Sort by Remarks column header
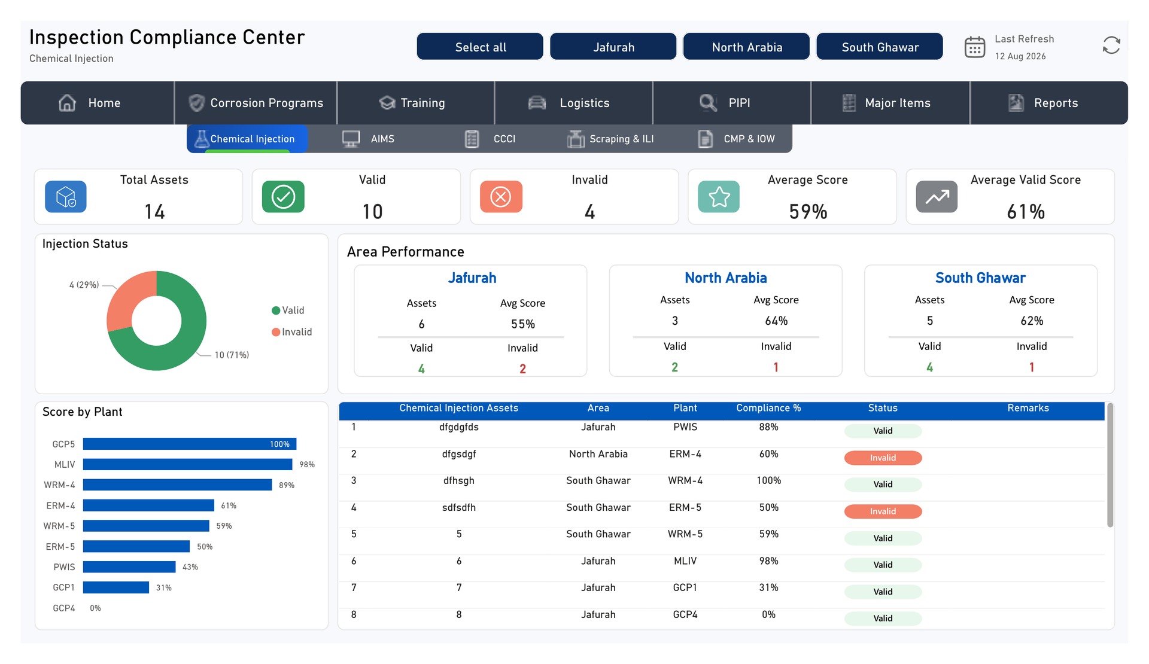 point(1028,408)
